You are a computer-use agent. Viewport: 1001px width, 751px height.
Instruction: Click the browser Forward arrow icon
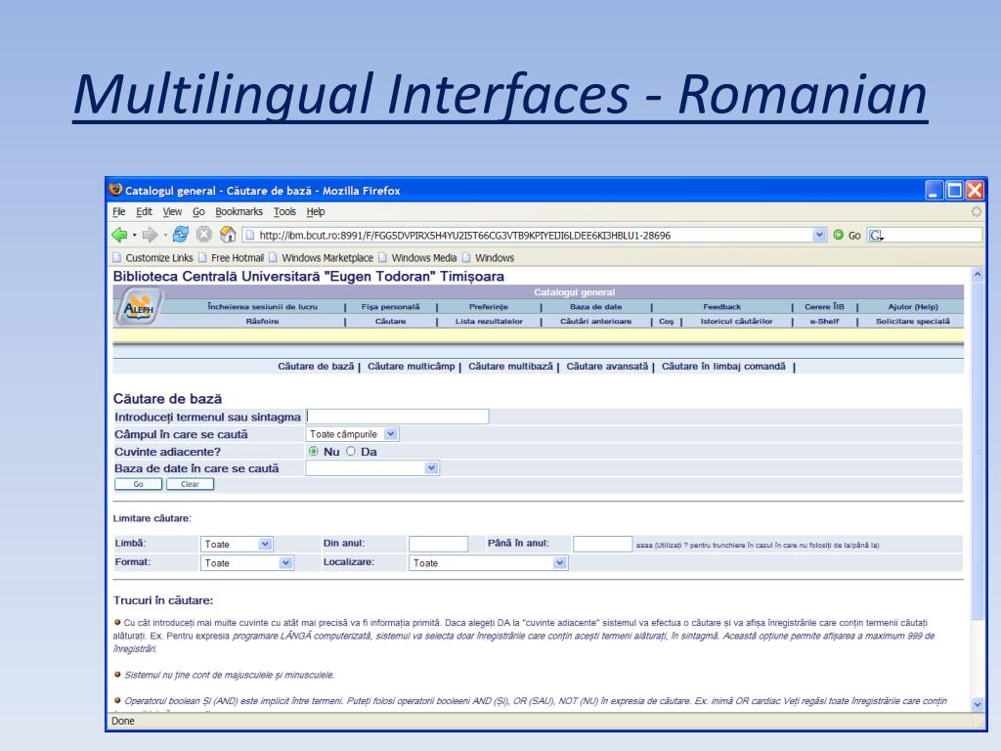click(x=152, y=235)
